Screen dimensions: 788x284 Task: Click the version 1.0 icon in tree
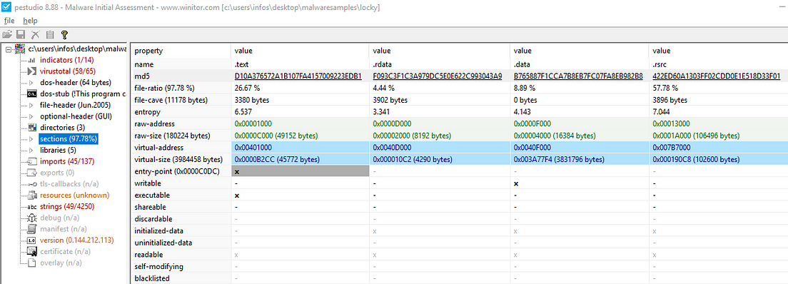pos(31,240)
